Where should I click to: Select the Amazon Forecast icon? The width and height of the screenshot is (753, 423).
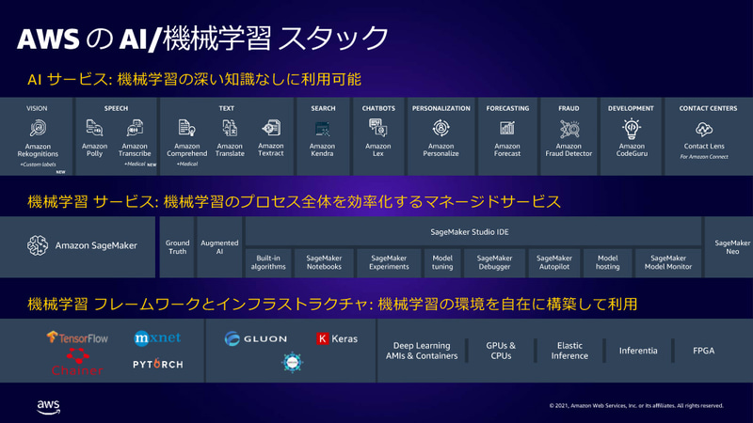(x=507, y=128)
